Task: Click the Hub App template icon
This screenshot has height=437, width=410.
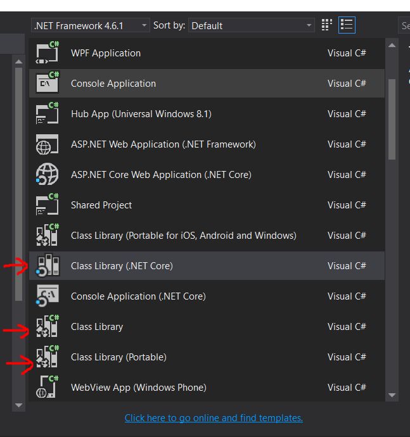Action: click(x=48, y=114)
